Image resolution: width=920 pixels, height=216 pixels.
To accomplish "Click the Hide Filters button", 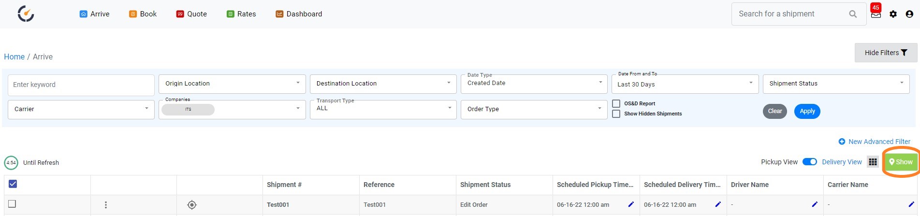I will point(886,53).
